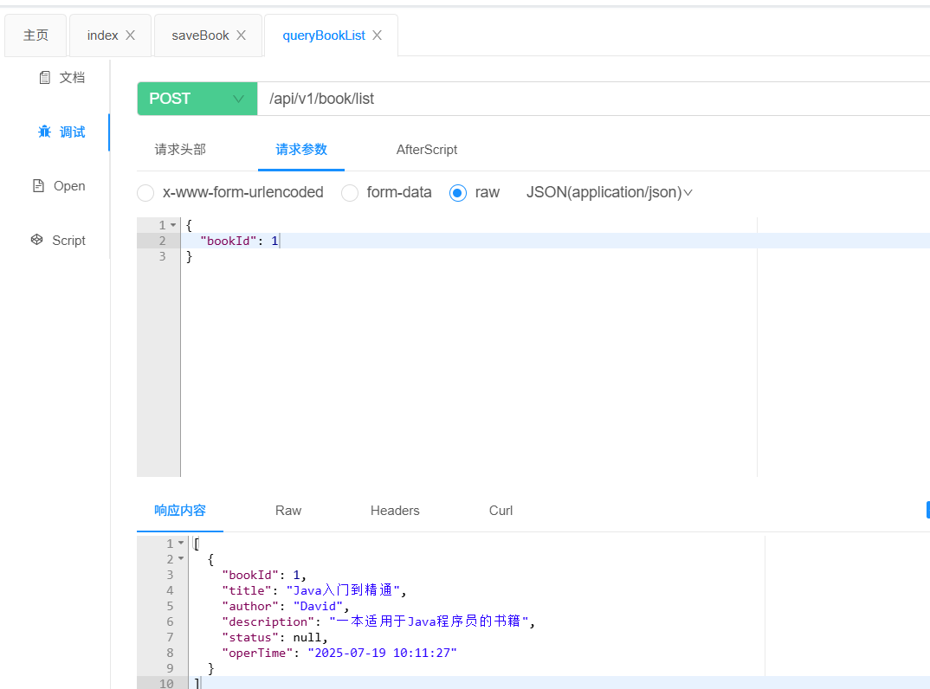Switch to the Curl tab

[x=501, y=510]
